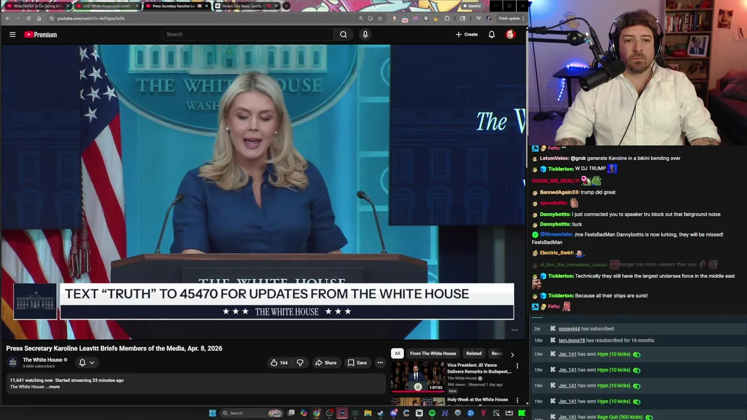
Task: Click '11,641 watching now' text
Action: point(32,380)
